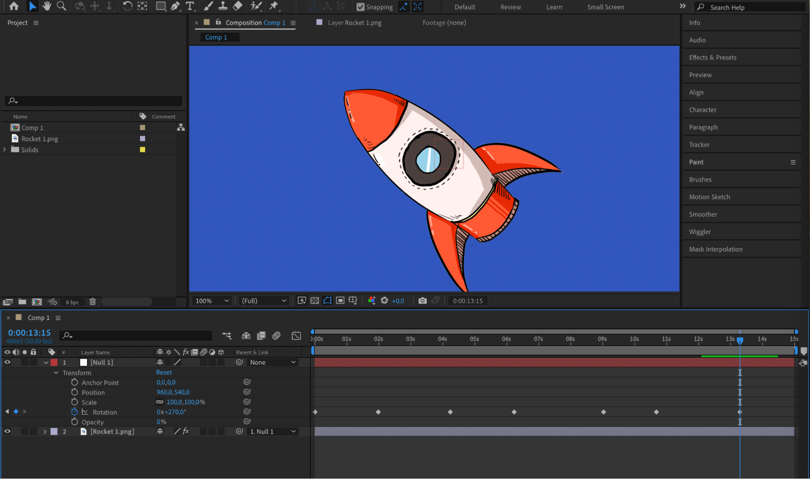Select the Hand tool
The height and width of the screenshot is (479, 810).
click(47, 6)
